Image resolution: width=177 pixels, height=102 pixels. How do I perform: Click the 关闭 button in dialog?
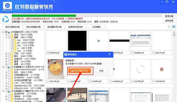coord(101,71)
